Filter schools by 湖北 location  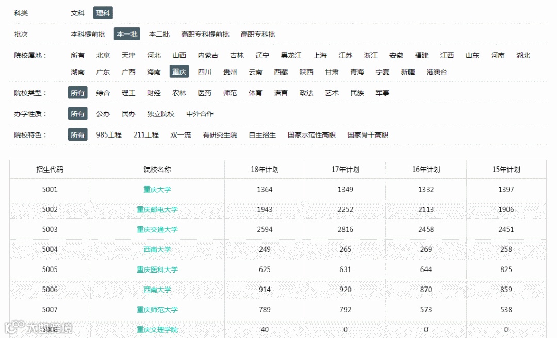[523, 55]
